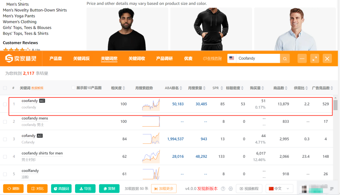Click the Coofandy search input field
Viewport: 340px width, 195px height.
pos(257,58)
